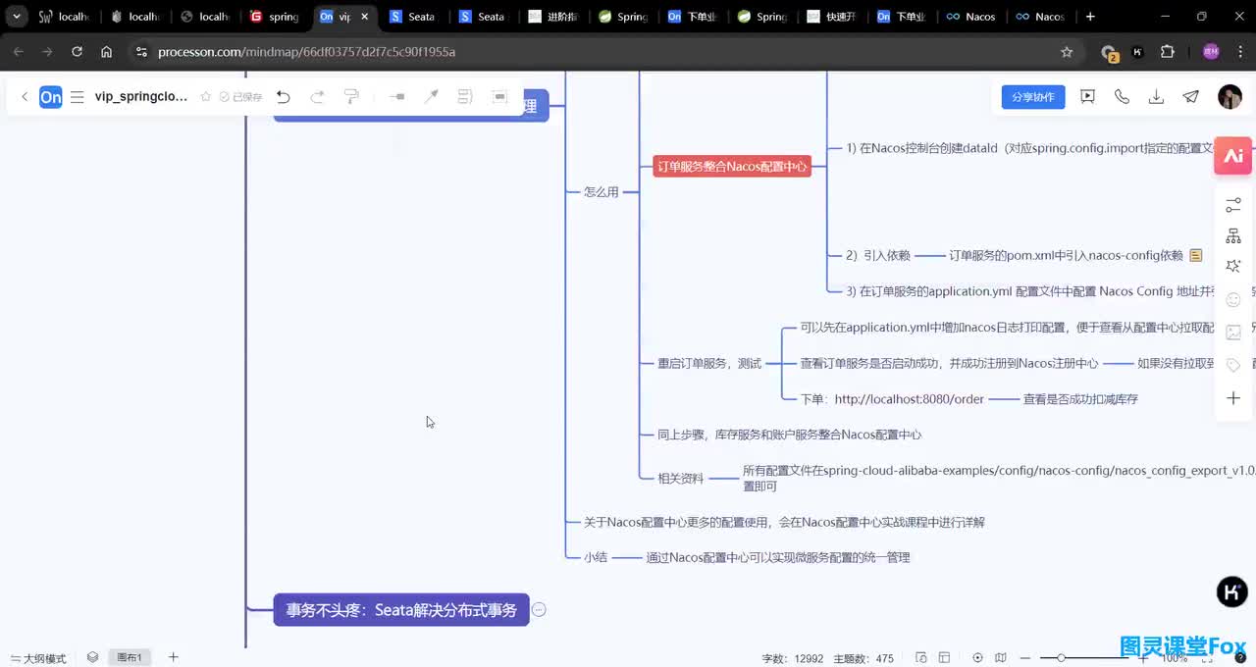Open the user avatar menu
1256x667 pixels.
coord(1230,96)
